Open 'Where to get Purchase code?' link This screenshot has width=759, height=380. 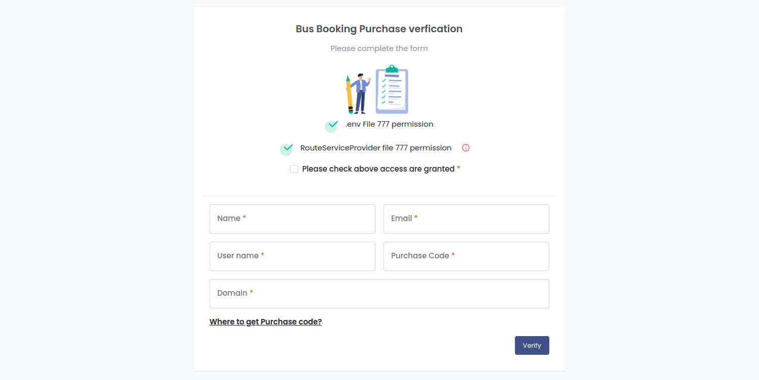[266, 321]
